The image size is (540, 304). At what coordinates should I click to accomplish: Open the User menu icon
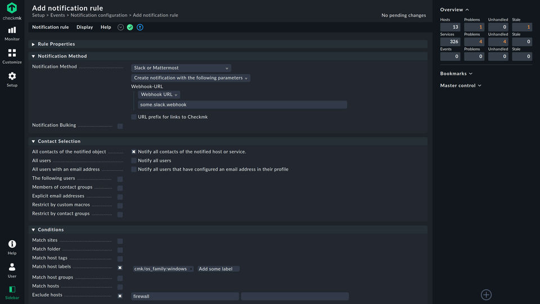(12, 270)
